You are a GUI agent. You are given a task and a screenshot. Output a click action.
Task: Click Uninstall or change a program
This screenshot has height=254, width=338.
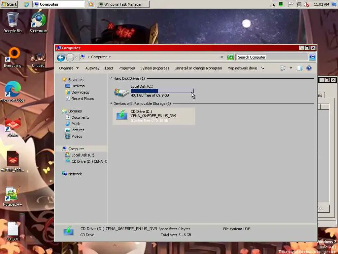click(198, 68)
